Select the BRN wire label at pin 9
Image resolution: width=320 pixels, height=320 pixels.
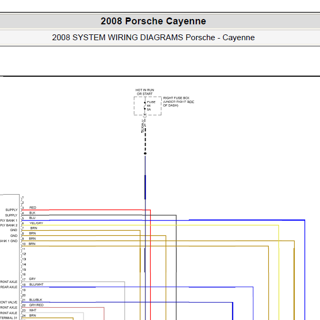point(32,239)
